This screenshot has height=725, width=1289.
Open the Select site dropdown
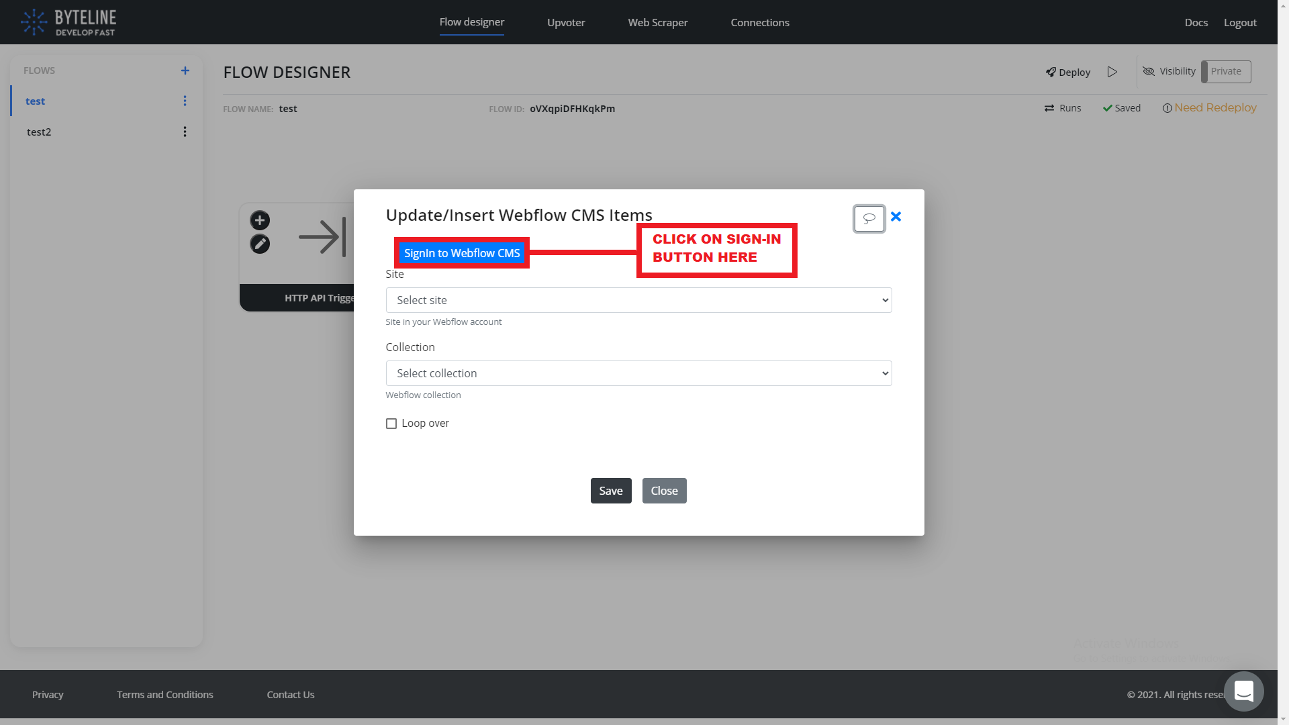(638, 300)
